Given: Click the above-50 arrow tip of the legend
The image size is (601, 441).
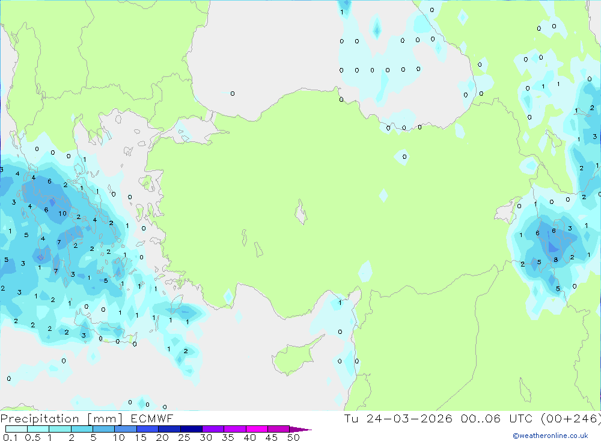Looking at the screenshot, I should click(x=300, y=430).
